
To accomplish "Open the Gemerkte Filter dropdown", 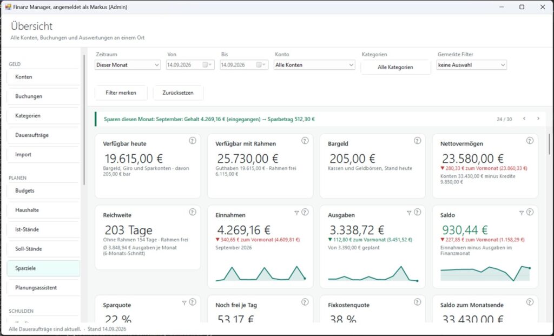I will [x=471, y=64].
